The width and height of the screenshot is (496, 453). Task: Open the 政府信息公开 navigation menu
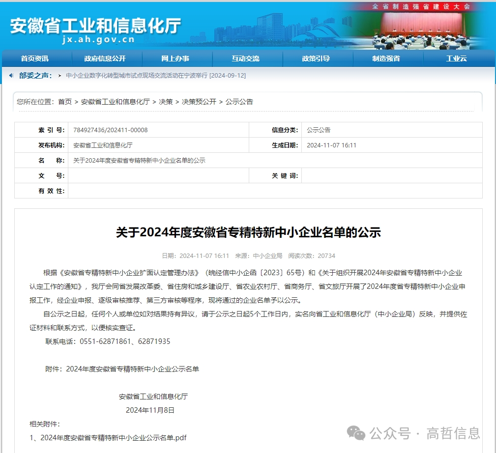(x=105, y=58)
